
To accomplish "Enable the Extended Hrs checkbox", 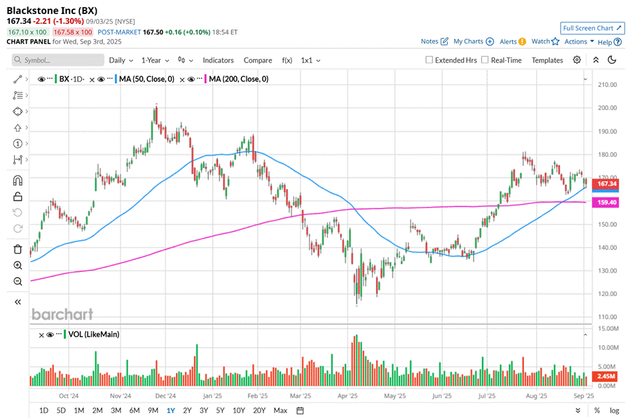I will pyautogui.click(x=430, y=60).
